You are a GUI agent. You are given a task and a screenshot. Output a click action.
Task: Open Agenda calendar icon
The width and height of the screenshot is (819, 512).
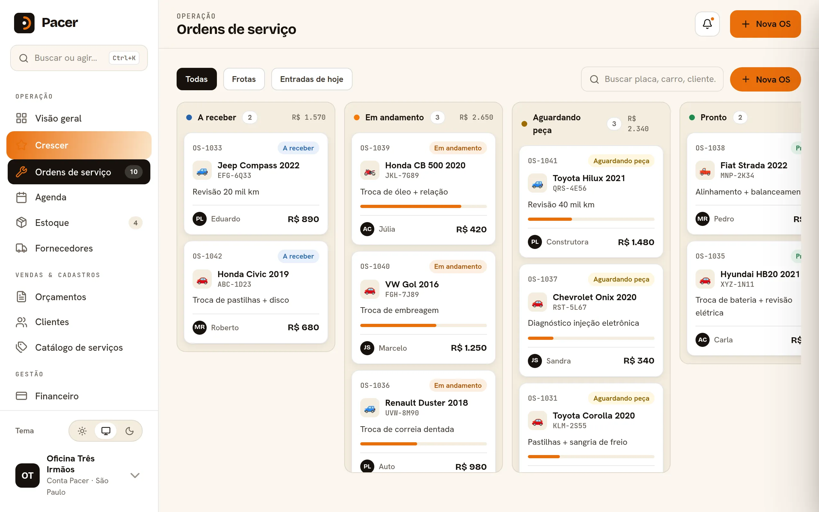(x=21, y=197)
